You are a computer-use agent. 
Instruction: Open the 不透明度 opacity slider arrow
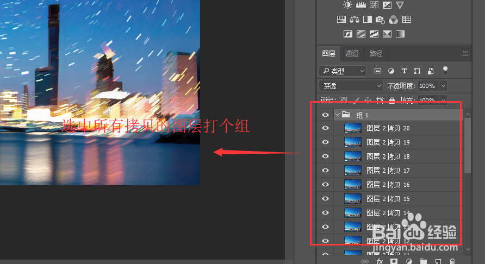[443, 86]
